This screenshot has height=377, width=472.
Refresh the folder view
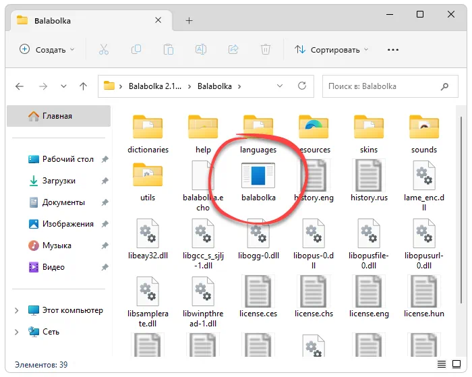pos(302,86)
